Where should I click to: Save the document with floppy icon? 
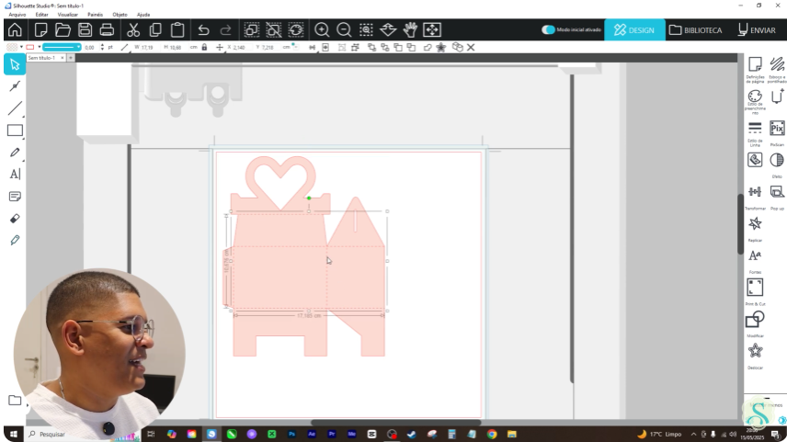click(85, 29)
